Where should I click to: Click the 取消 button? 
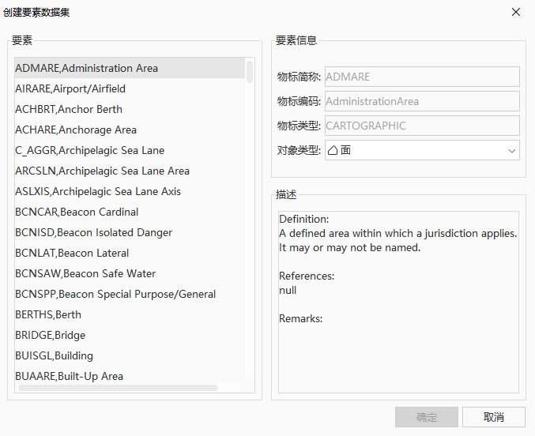tap(493, 417)
